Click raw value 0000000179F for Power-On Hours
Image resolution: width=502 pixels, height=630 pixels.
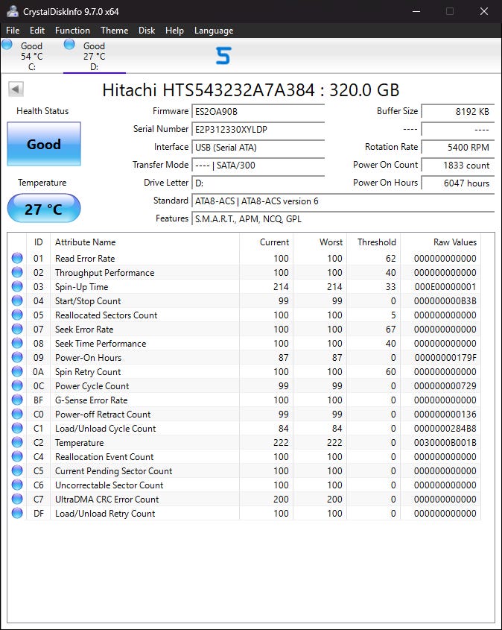[x=446, y=358]
